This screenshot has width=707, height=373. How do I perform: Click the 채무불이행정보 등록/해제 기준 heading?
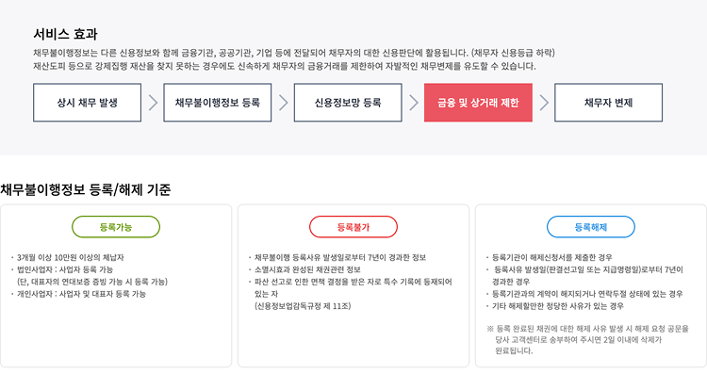tap(85, 189)
